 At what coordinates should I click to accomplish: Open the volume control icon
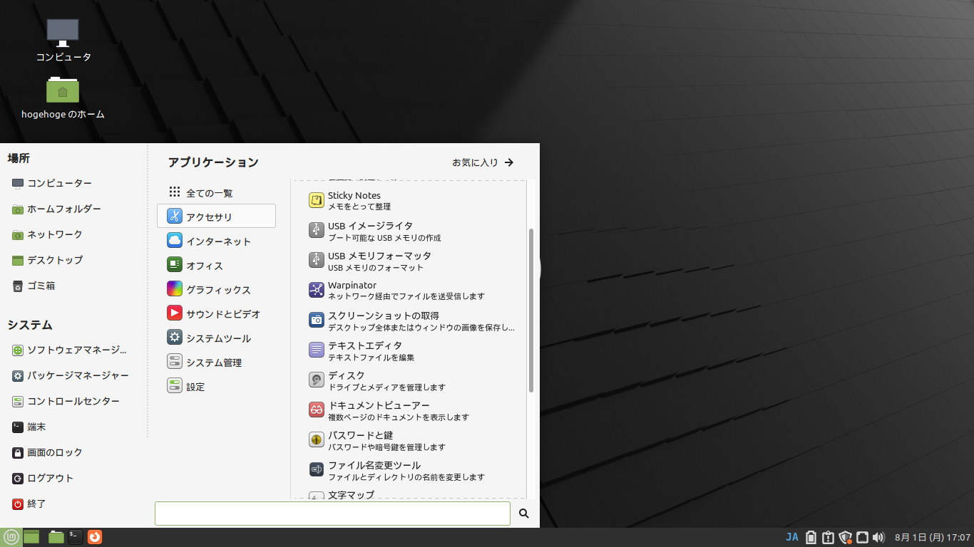pos(878,537)
